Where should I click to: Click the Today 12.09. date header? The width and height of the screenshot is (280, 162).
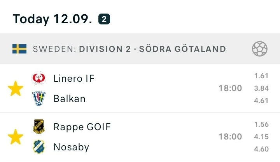click(x=52, y=19)
